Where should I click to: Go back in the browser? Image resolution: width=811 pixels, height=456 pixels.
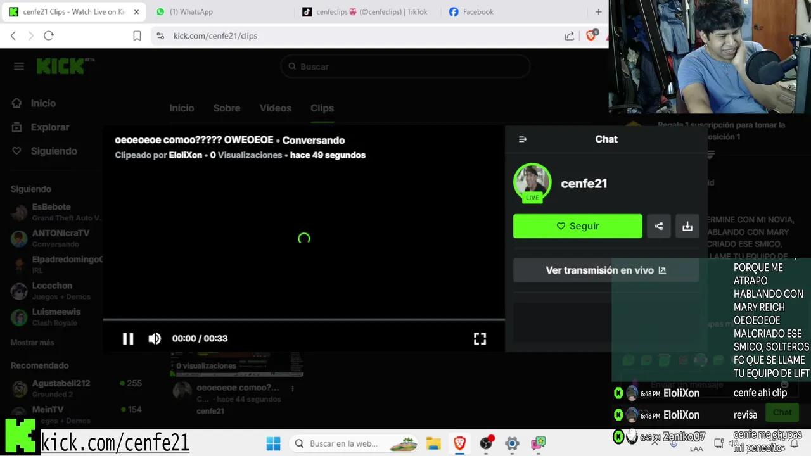point(13,36)
